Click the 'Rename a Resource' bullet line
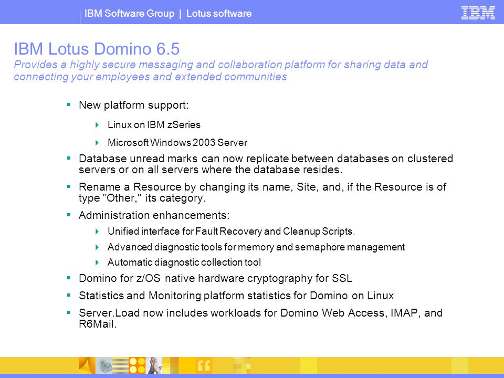Image resolution: width=504 pixels, height=378 pixels. pyautogui.click(x=262, y=187)
